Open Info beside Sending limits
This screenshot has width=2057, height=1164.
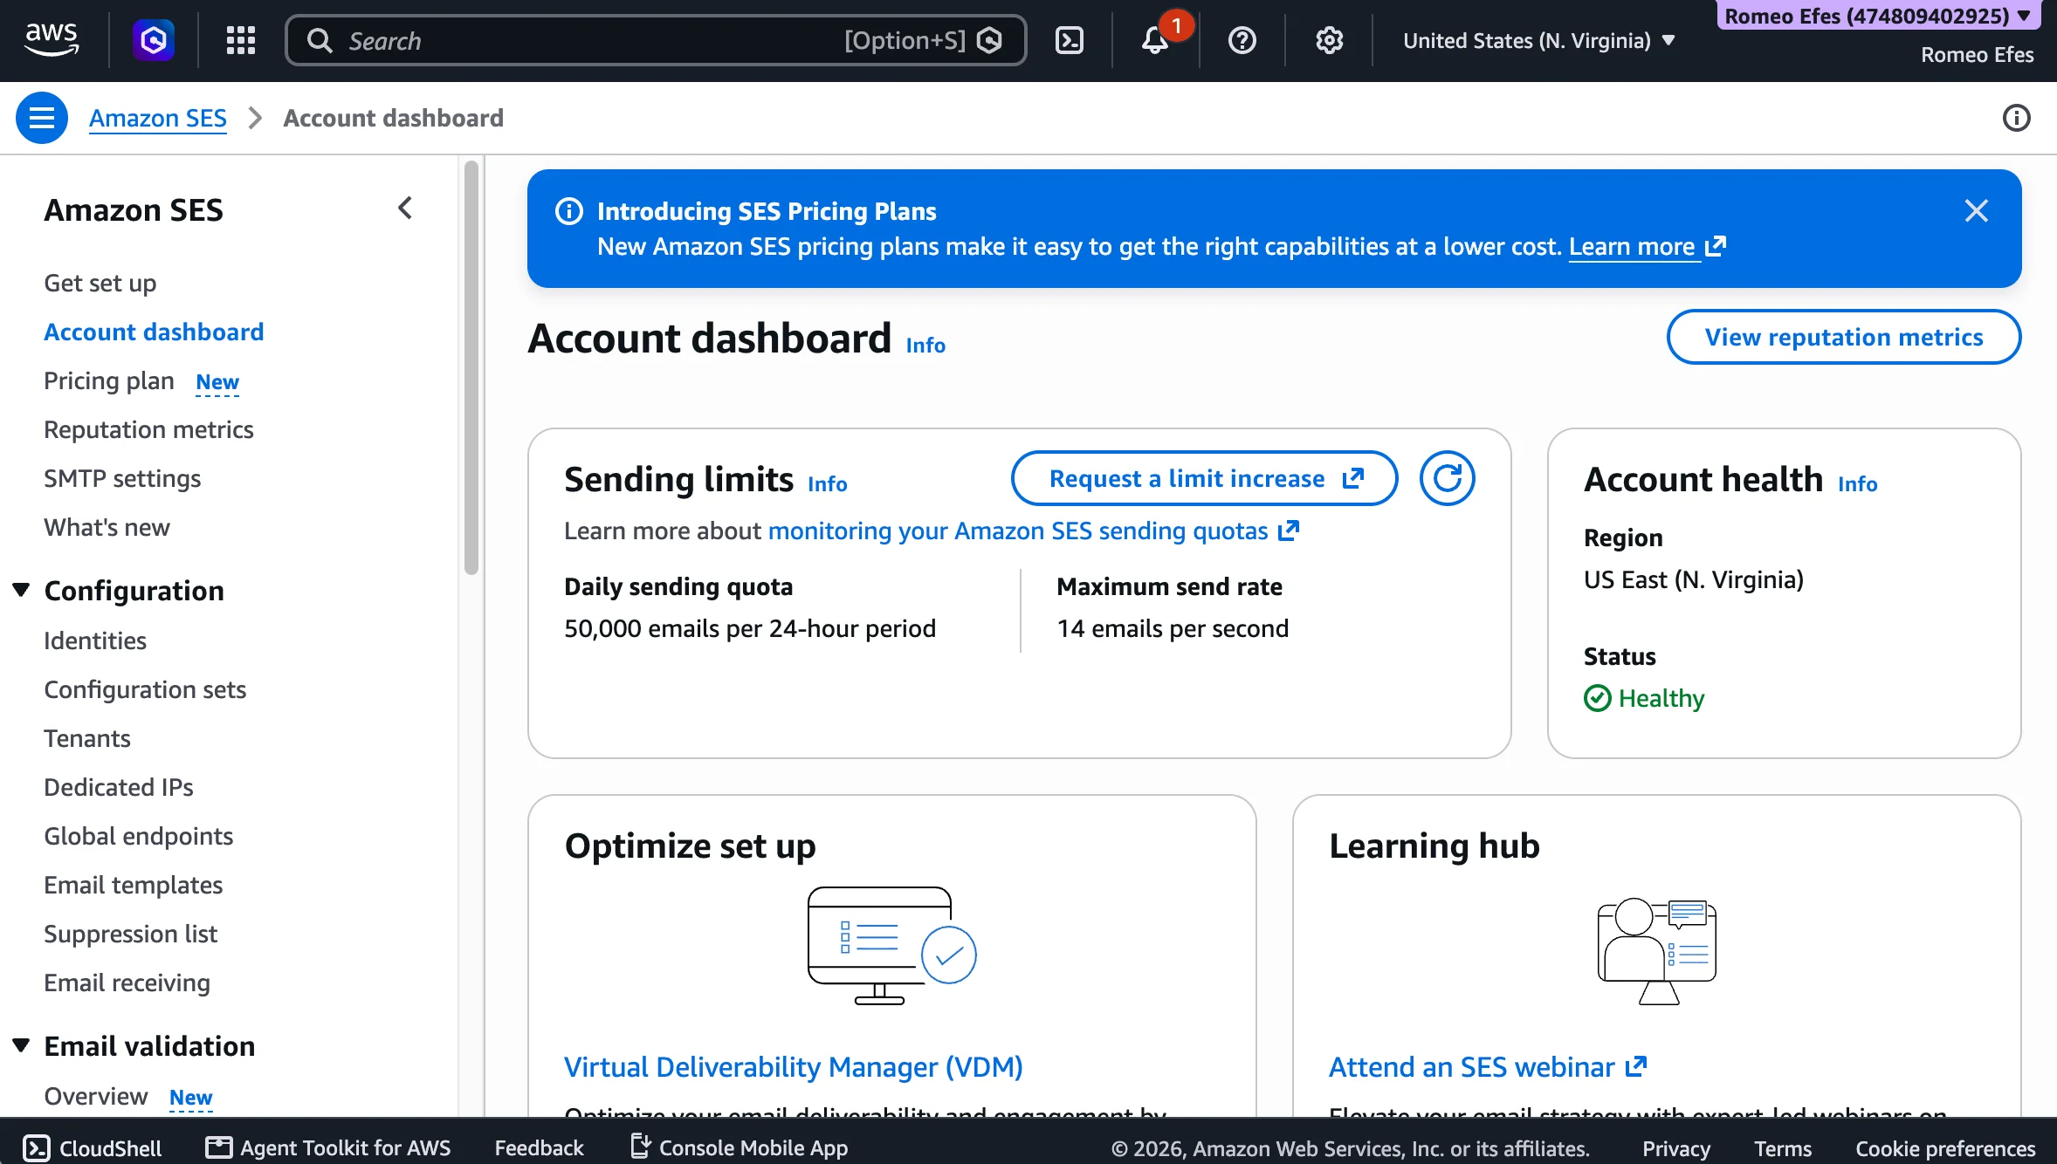click(x=828, y=484)
